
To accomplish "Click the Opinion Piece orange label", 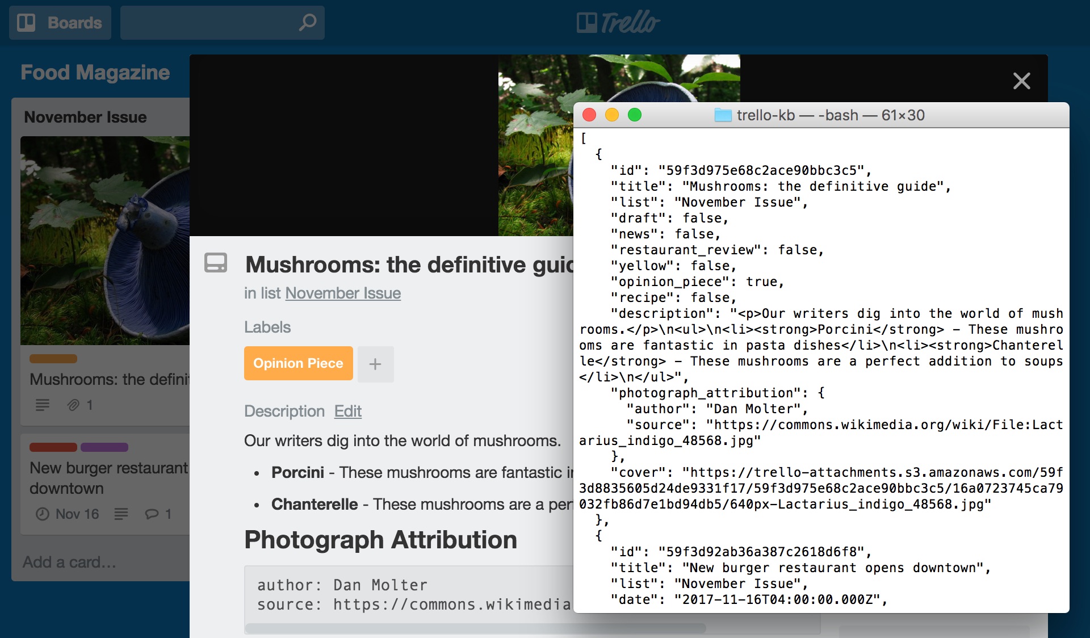I will point(298,363).
